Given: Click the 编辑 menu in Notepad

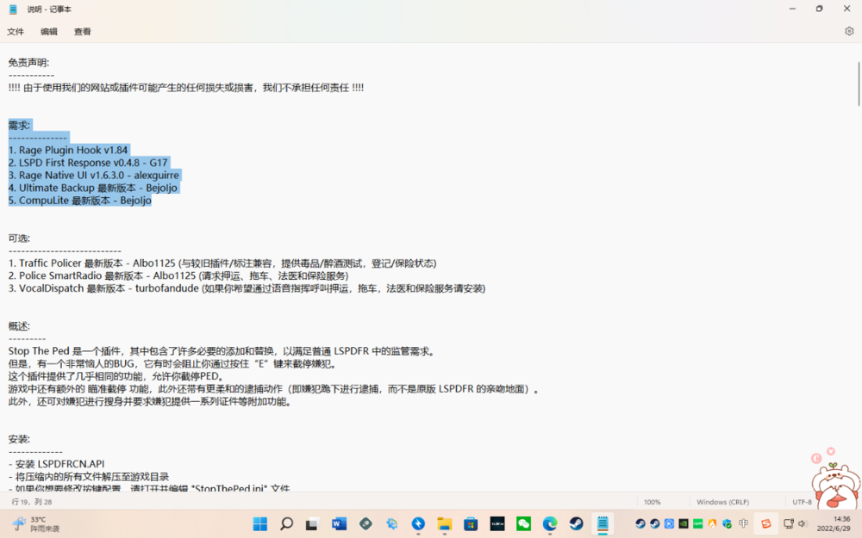Looking at the screenshot, I should coord(48,31).
